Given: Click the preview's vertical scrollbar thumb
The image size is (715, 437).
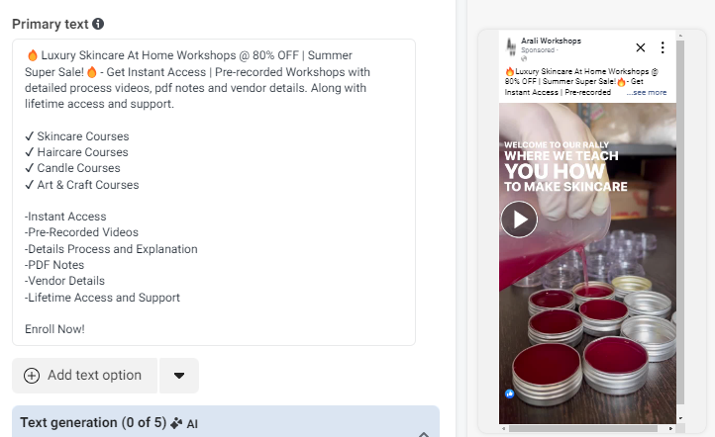Looking at the screenshot, I should 680,222.
